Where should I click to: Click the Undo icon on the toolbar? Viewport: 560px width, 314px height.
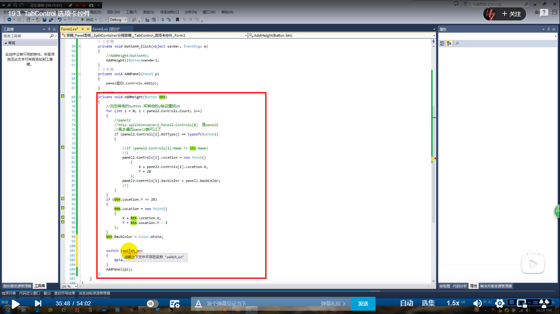click(60, 20)
